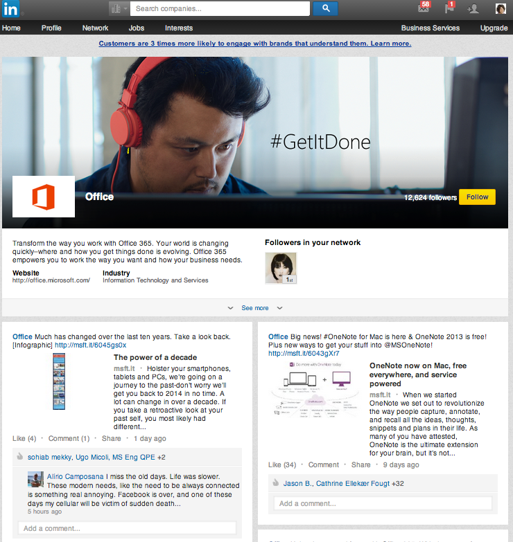Screen dimensions: 513x542
Task: Click the blue magnifier search button
Action: 325,8
